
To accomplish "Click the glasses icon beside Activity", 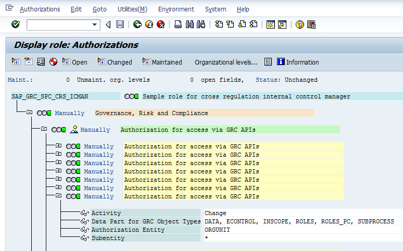I will pos(85,213).
